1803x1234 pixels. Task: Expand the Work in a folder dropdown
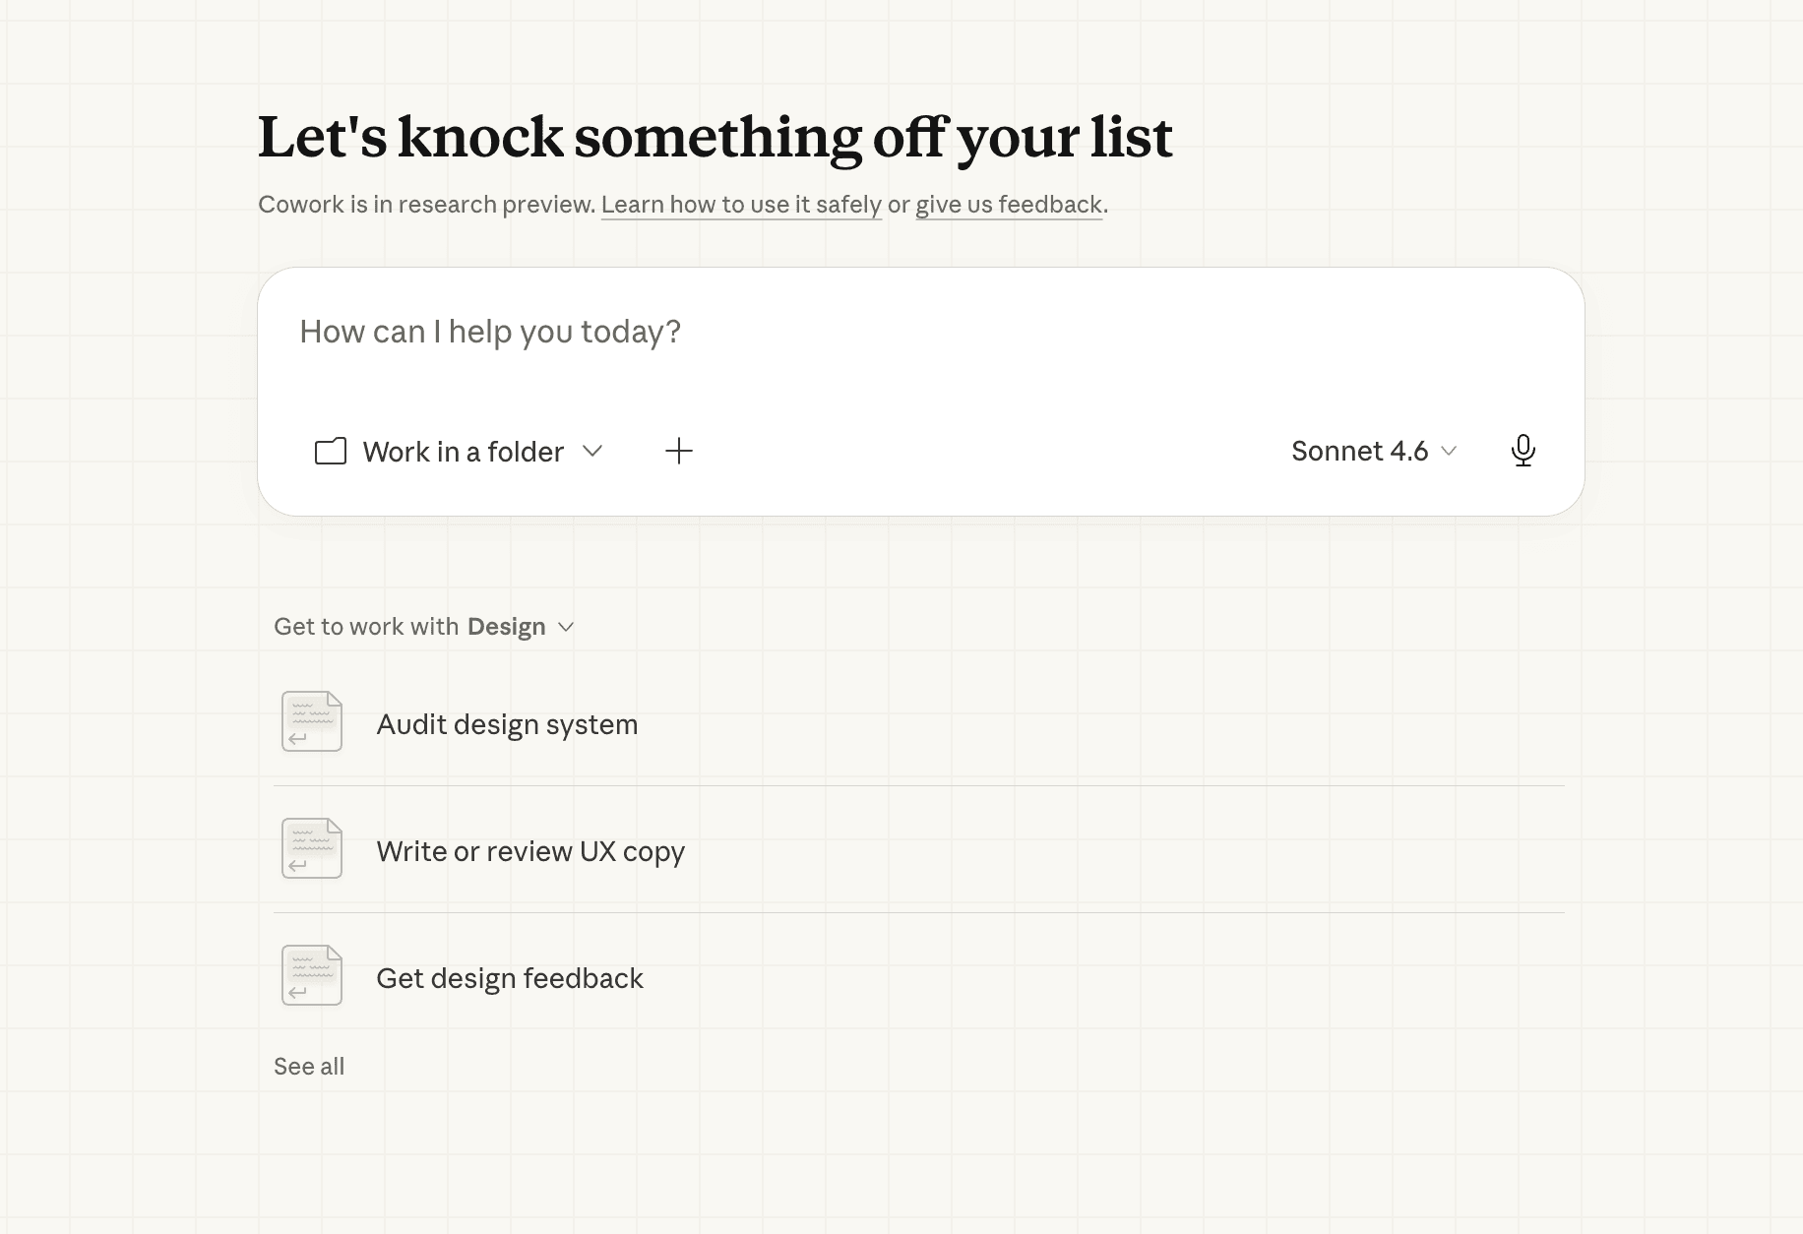click(x=463, y=452)
